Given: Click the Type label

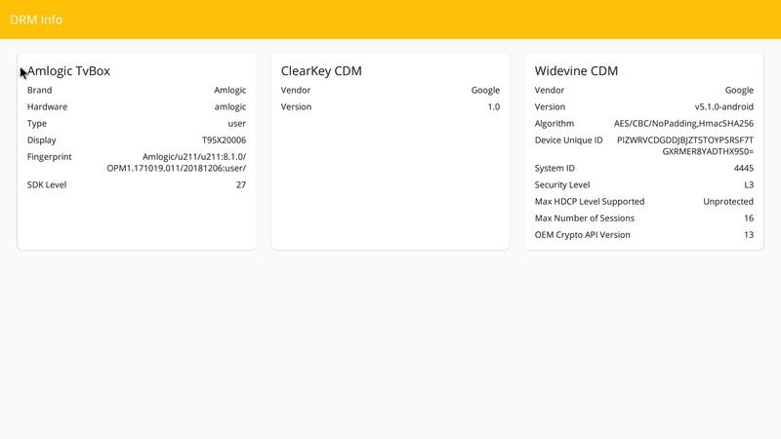Looking at the screenshot, I should 37,124.
